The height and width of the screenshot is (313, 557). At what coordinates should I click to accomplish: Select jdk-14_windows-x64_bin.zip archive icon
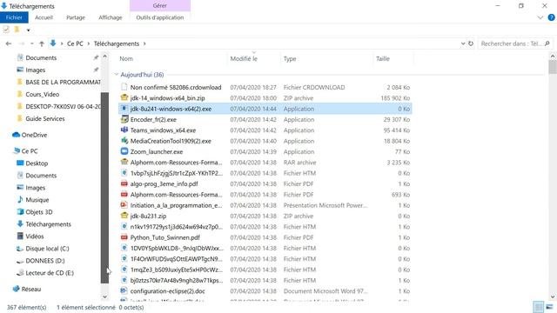[x=124, y=97]
